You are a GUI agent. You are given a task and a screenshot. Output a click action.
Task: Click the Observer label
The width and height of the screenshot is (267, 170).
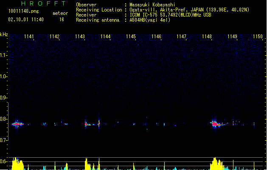(86, 5)
